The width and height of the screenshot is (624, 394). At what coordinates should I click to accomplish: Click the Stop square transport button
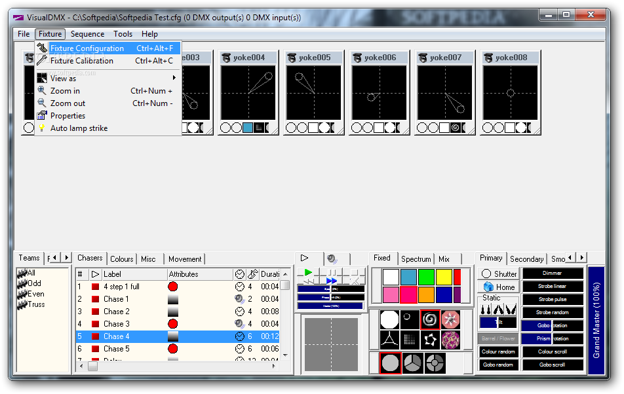(354, 272)
